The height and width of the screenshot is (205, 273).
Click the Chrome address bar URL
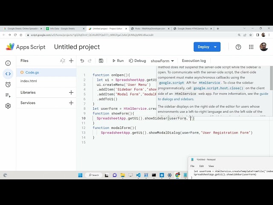tap(92, 35)
